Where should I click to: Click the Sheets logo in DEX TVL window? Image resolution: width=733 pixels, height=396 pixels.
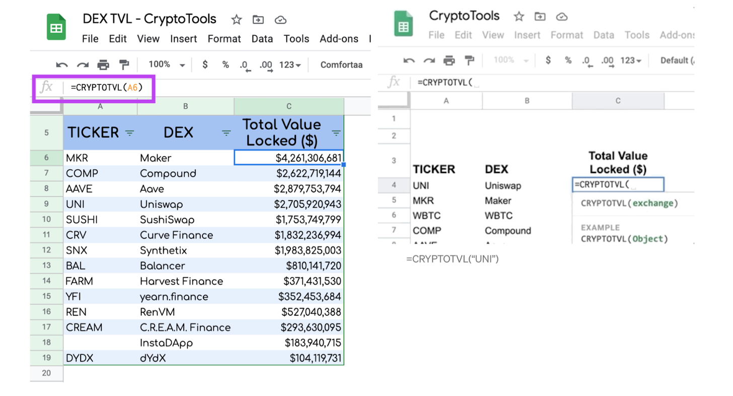56,27
